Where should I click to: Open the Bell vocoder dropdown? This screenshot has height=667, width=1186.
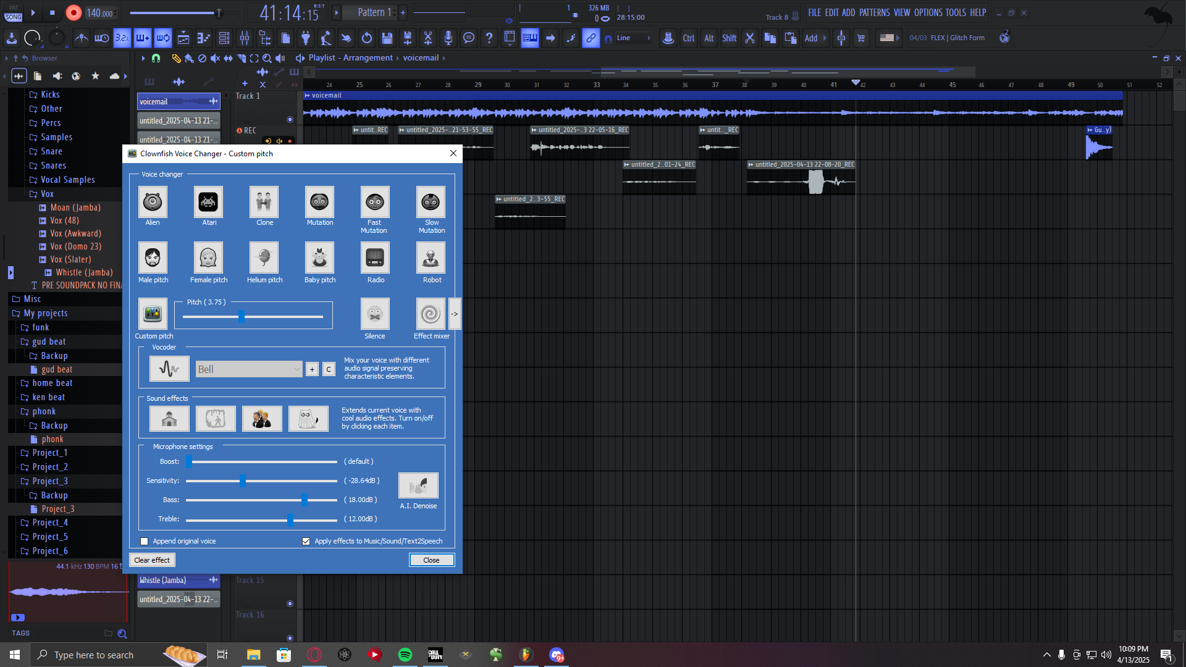pyautogui.click(x=249, y=369)
